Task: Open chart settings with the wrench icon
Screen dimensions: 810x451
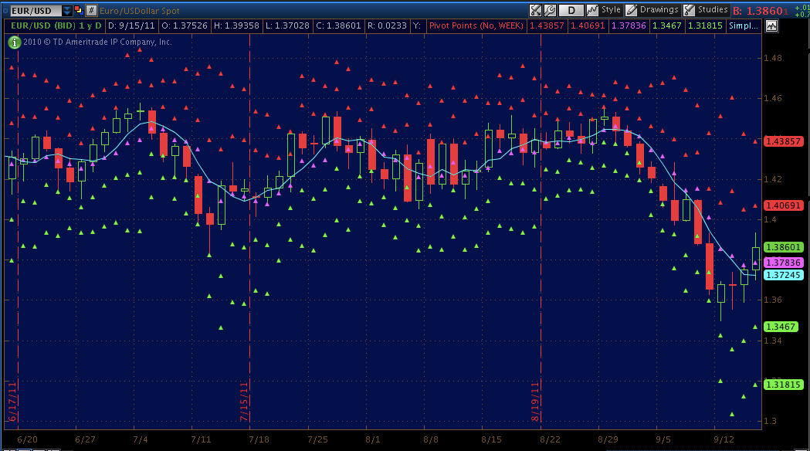Action: (550, 10)
